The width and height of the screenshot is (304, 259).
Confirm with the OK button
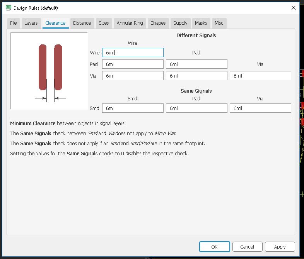point(214,247)
